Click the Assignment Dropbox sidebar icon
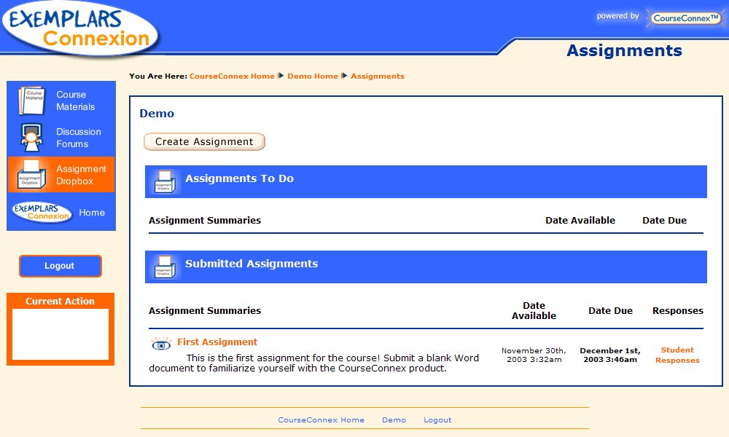The image size is (729, 437). (x=31, y=175)
